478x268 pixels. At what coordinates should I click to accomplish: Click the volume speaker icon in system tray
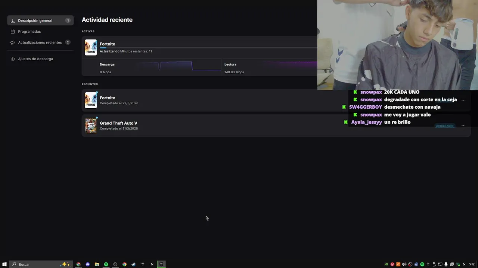point(404,264)
